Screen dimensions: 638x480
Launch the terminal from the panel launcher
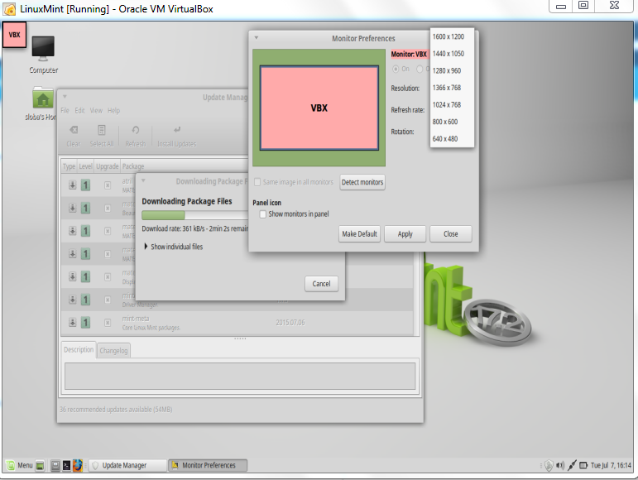(x=66, y=465)
